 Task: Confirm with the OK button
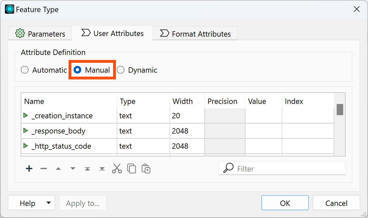click(x=285, y=203)
